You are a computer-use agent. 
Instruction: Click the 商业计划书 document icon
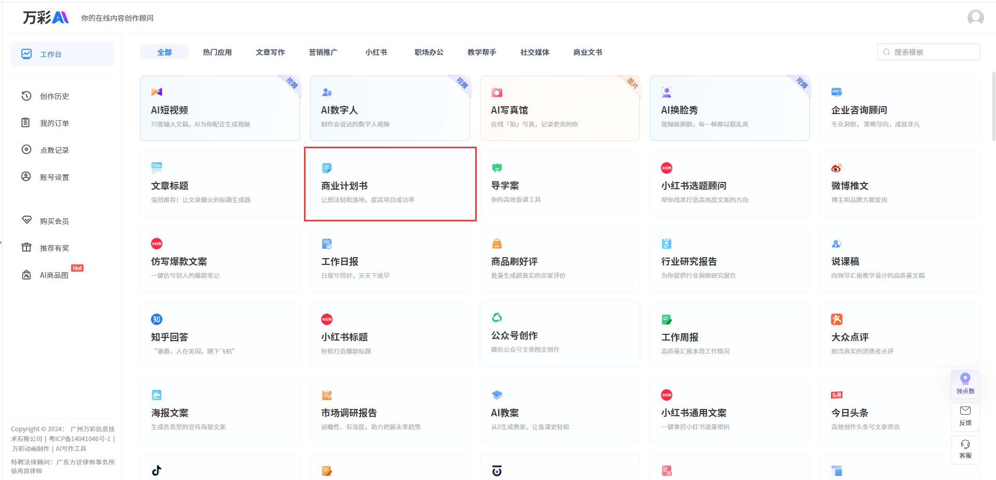pyautogui.click(x=326, y=167)
